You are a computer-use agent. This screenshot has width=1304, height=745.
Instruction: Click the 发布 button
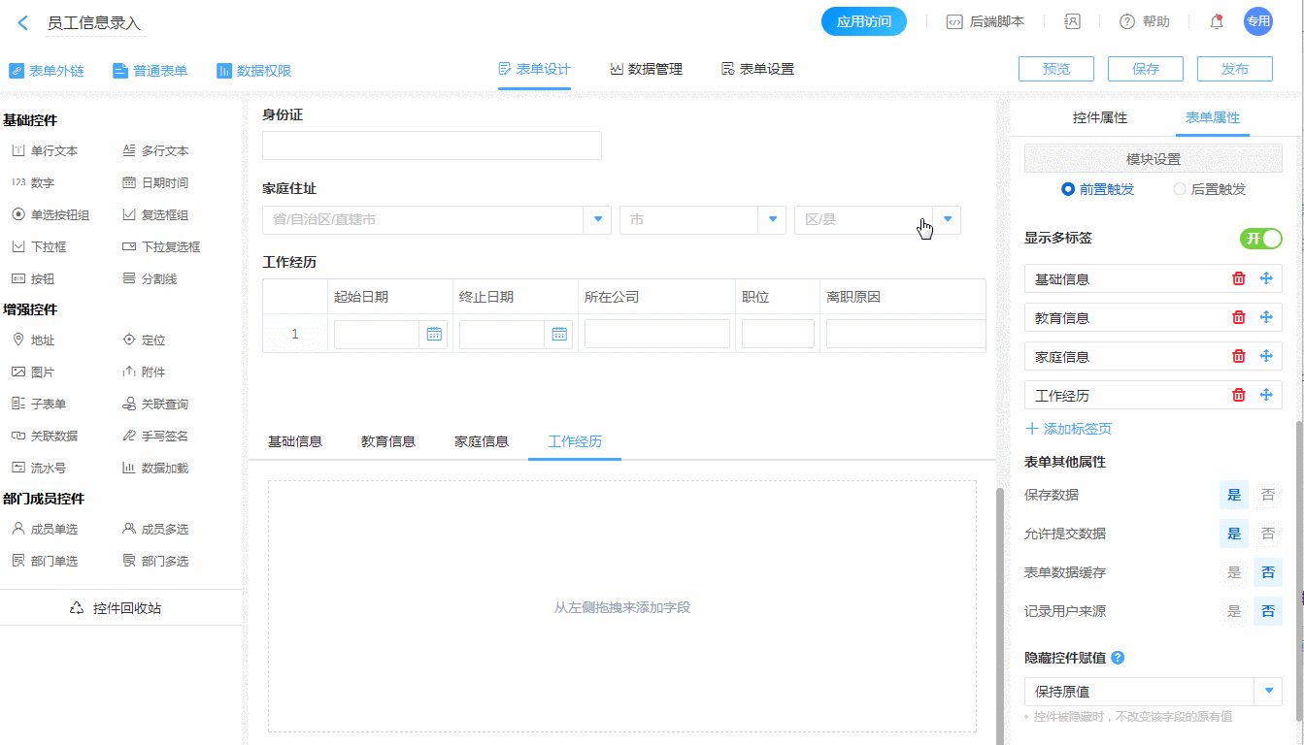1234,69
